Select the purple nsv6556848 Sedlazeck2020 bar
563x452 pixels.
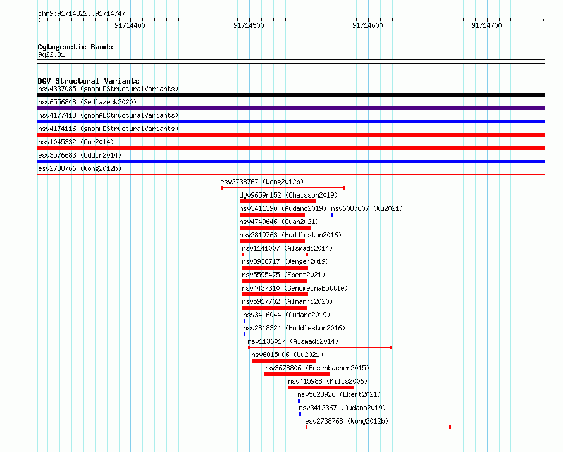tap(291, 108)
